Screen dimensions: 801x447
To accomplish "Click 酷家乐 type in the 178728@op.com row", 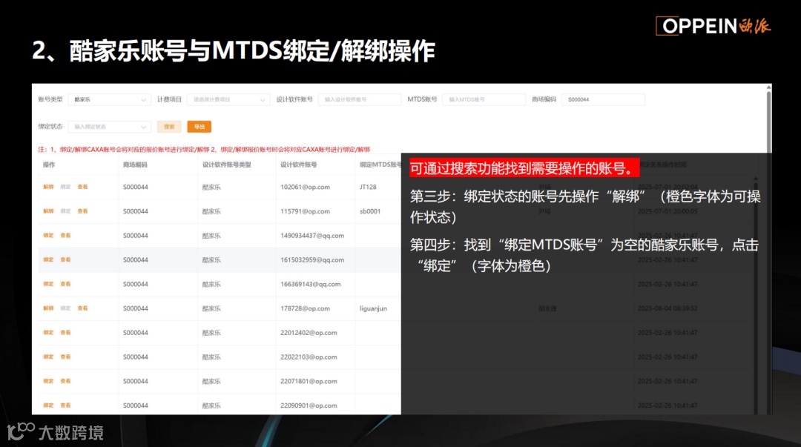I will (211, 308).
